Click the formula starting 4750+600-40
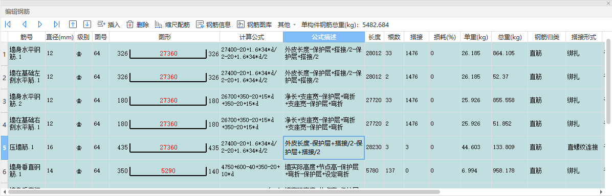 pos(251,171)
